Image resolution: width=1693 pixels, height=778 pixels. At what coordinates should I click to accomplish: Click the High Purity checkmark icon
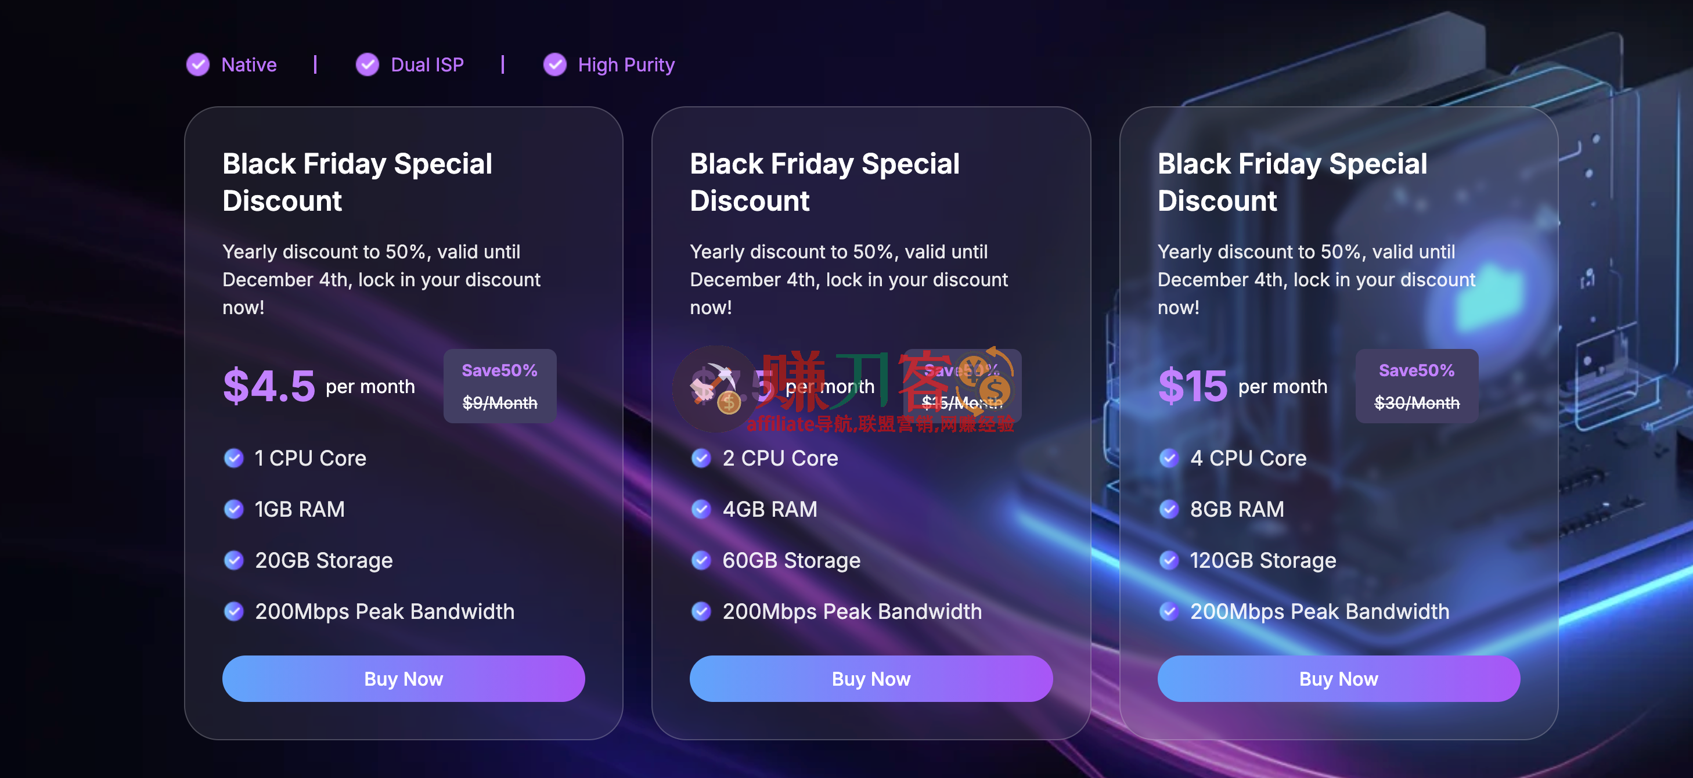554,64
